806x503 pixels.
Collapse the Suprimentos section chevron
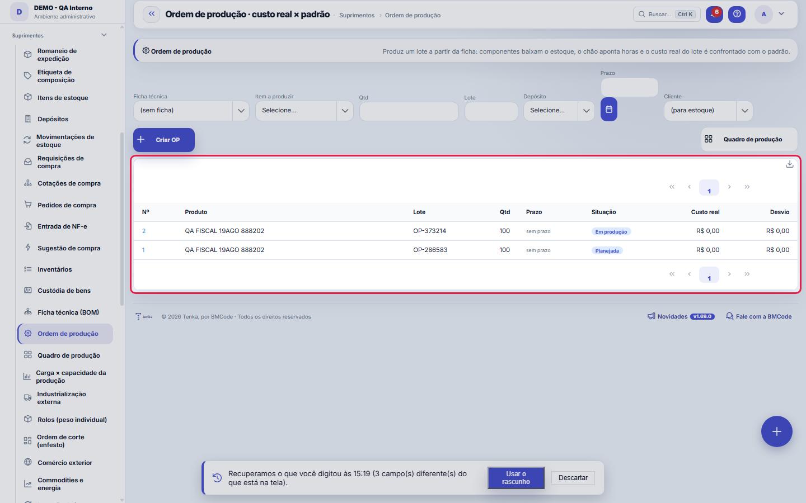click(x=104, y=35)
